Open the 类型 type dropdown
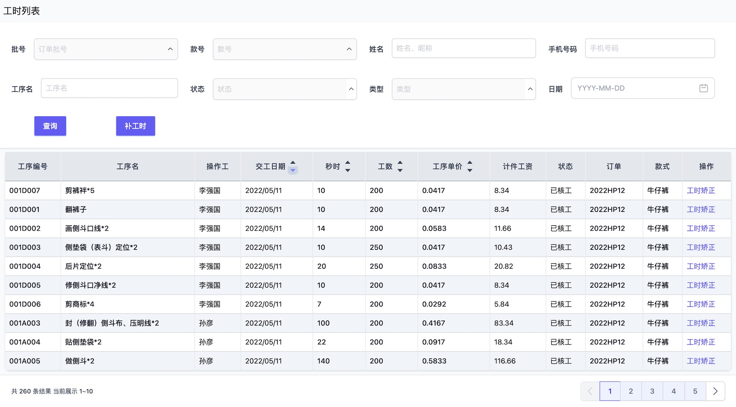Viewport: 736px width, 407px height. click(x=463, y=89)
